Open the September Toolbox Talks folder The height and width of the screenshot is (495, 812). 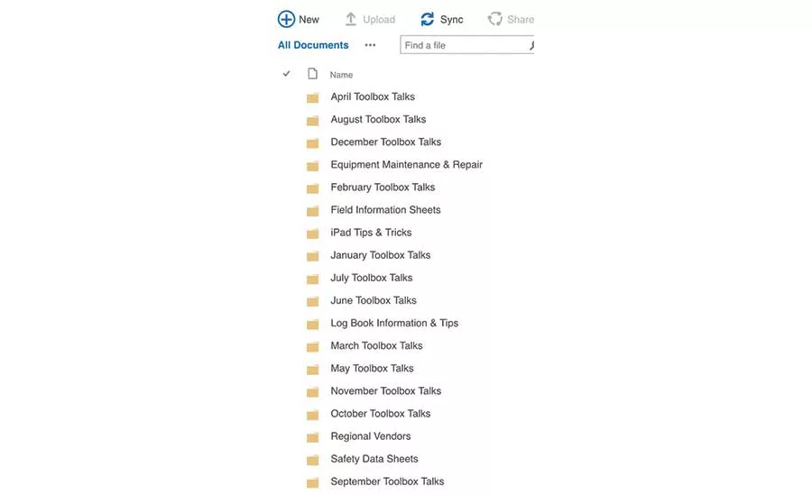(387, 481)
